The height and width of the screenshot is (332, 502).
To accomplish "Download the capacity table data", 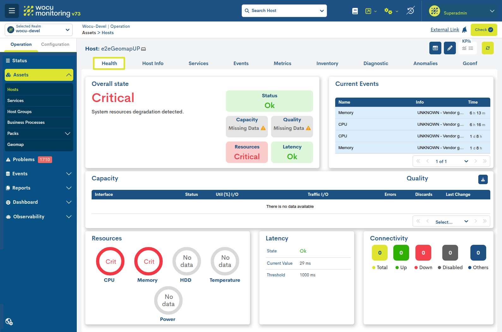I will [483, 179].
